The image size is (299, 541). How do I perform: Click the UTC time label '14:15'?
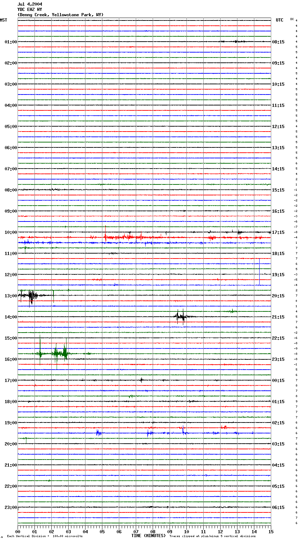tap(278, 169)
